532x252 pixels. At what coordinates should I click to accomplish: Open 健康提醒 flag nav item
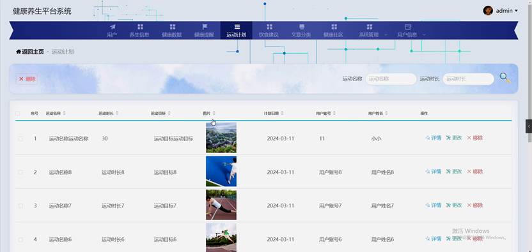click(x=204, y=31)
